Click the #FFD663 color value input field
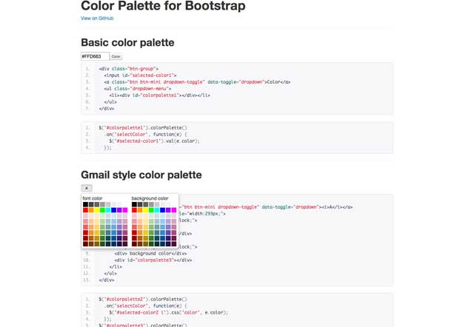The height and width of the screenshot is (327, 474). (x=95, y=56)
